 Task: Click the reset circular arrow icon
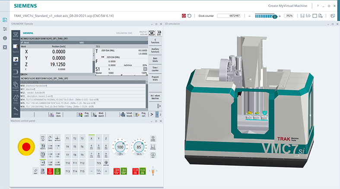click(189, 16)
